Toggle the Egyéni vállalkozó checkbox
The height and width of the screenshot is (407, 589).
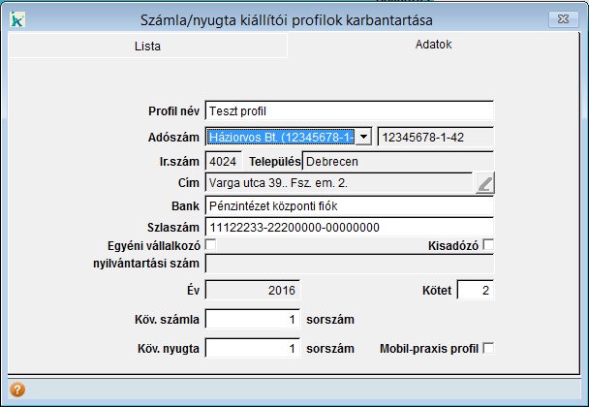(210, 245)
